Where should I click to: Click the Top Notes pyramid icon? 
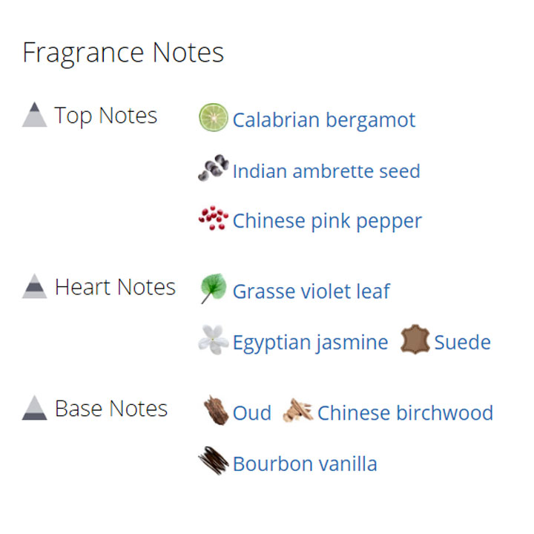pyautogui.click(x=34, y=114)
